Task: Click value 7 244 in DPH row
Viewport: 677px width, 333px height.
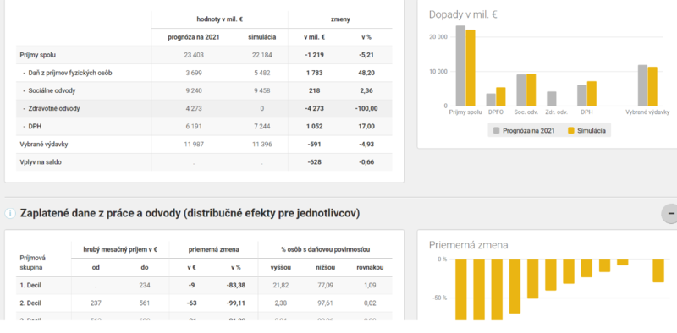Action: (262, 127)
